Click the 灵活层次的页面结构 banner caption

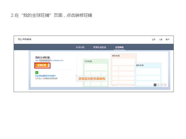[x=92, y=79]
